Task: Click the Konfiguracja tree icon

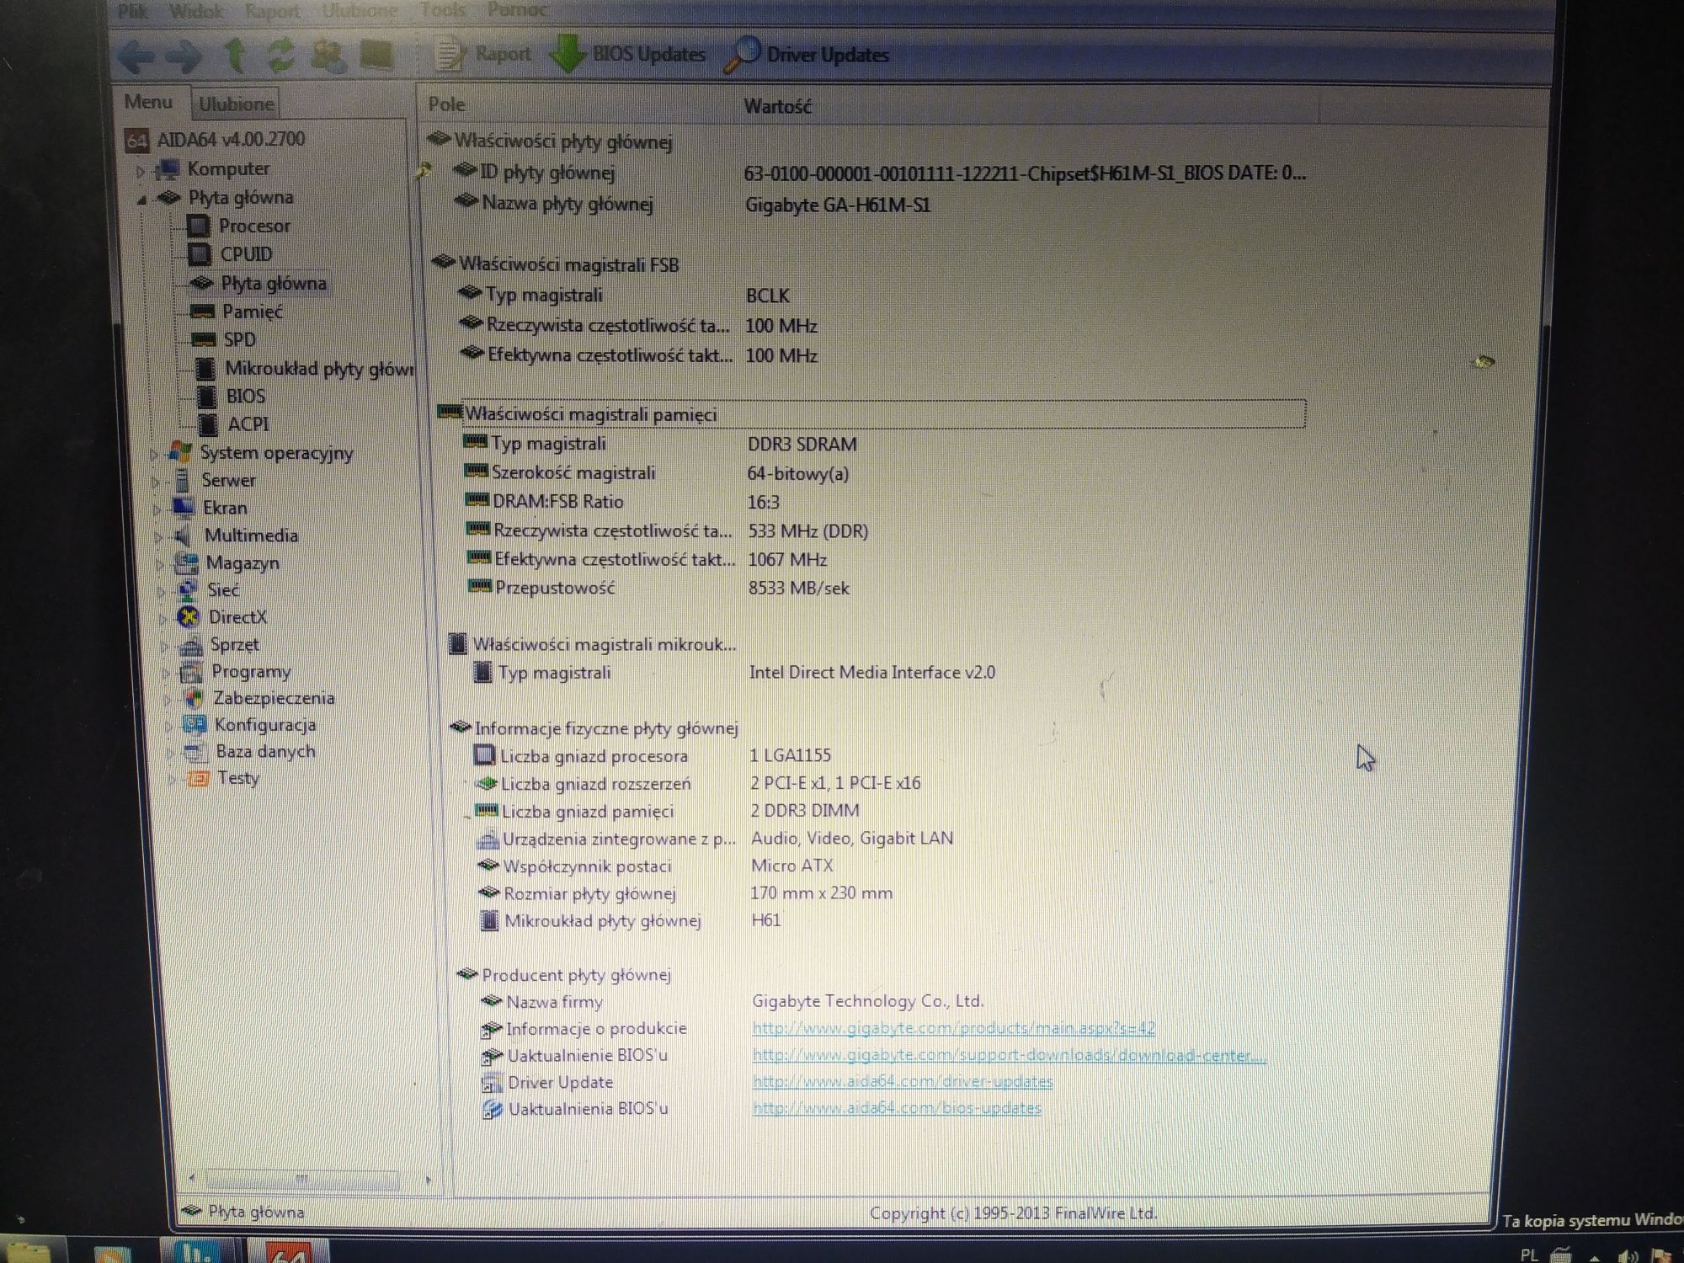Action: [x=195, y=725]
